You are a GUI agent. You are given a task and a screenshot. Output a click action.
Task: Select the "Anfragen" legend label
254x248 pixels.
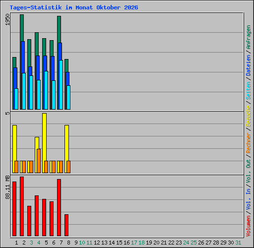[x=248, y=37]
